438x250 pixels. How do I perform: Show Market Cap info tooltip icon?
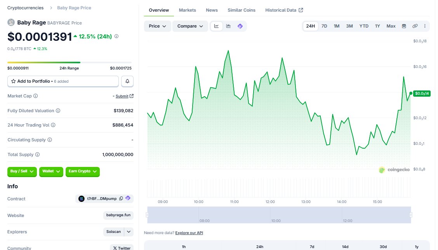(x=35, y=96)
